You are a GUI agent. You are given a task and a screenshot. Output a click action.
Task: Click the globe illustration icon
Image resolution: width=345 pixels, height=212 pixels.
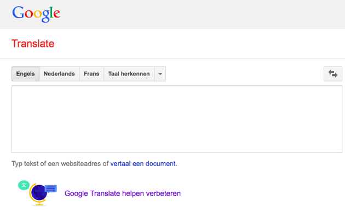[x=38, y=193]
